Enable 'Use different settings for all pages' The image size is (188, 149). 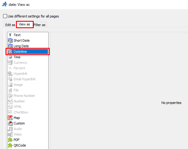(x=5, y=16)
